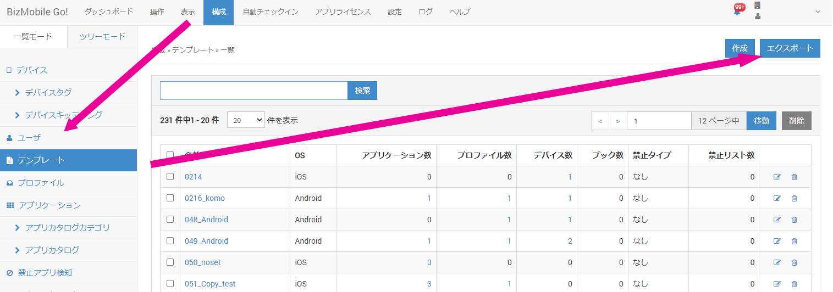Screen dimensions: 833x292
Task: Switch to ツリーモード tab
Action: (102, 37)
